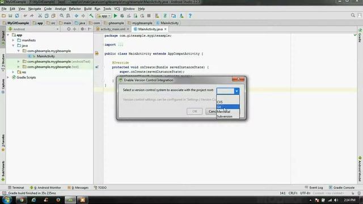Expand the androidTest package node
This screenshot has width=363, height=204.
click(x=19, y=62)
